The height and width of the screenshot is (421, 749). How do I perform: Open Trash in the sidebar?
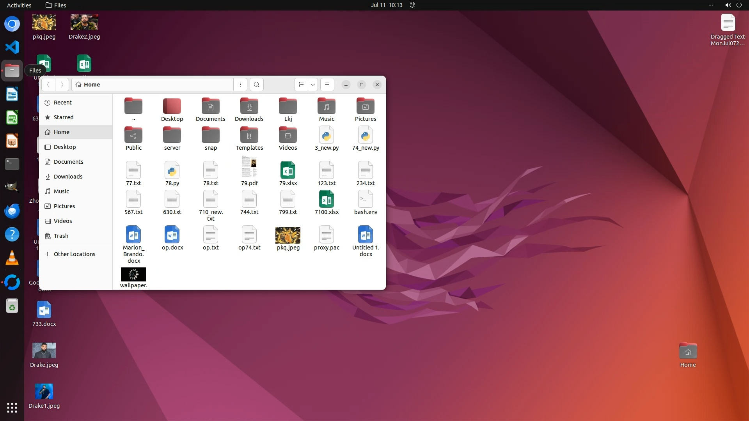[61, 236]
